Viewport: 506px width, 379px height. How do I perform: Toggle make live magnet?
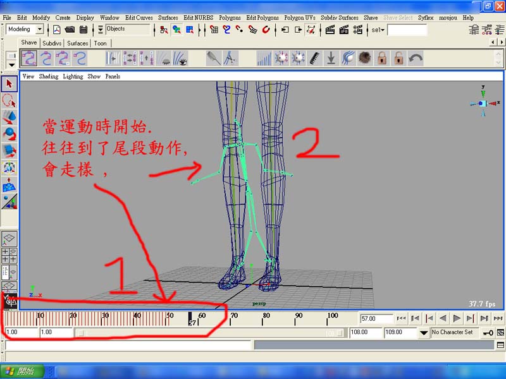(266, 30)
